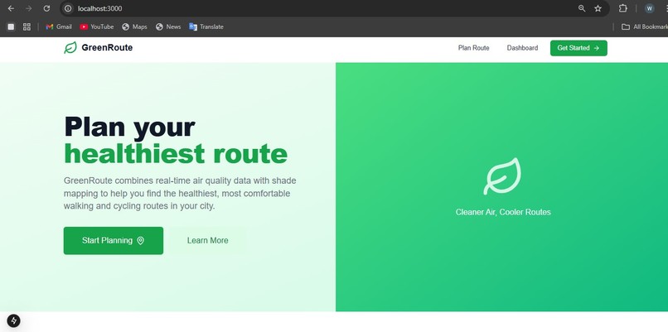Viewport: 668px width, 332px height.
Task: Click the tab groups square icon
Action: 11,26
